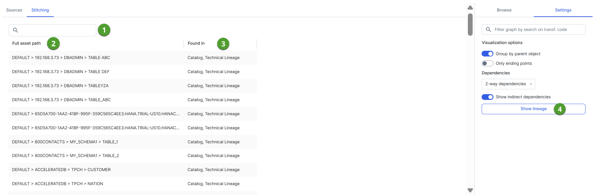Open the Browse tab
Image resolution: width=598 pixels, height=195 pixels.
coord(504,10)
